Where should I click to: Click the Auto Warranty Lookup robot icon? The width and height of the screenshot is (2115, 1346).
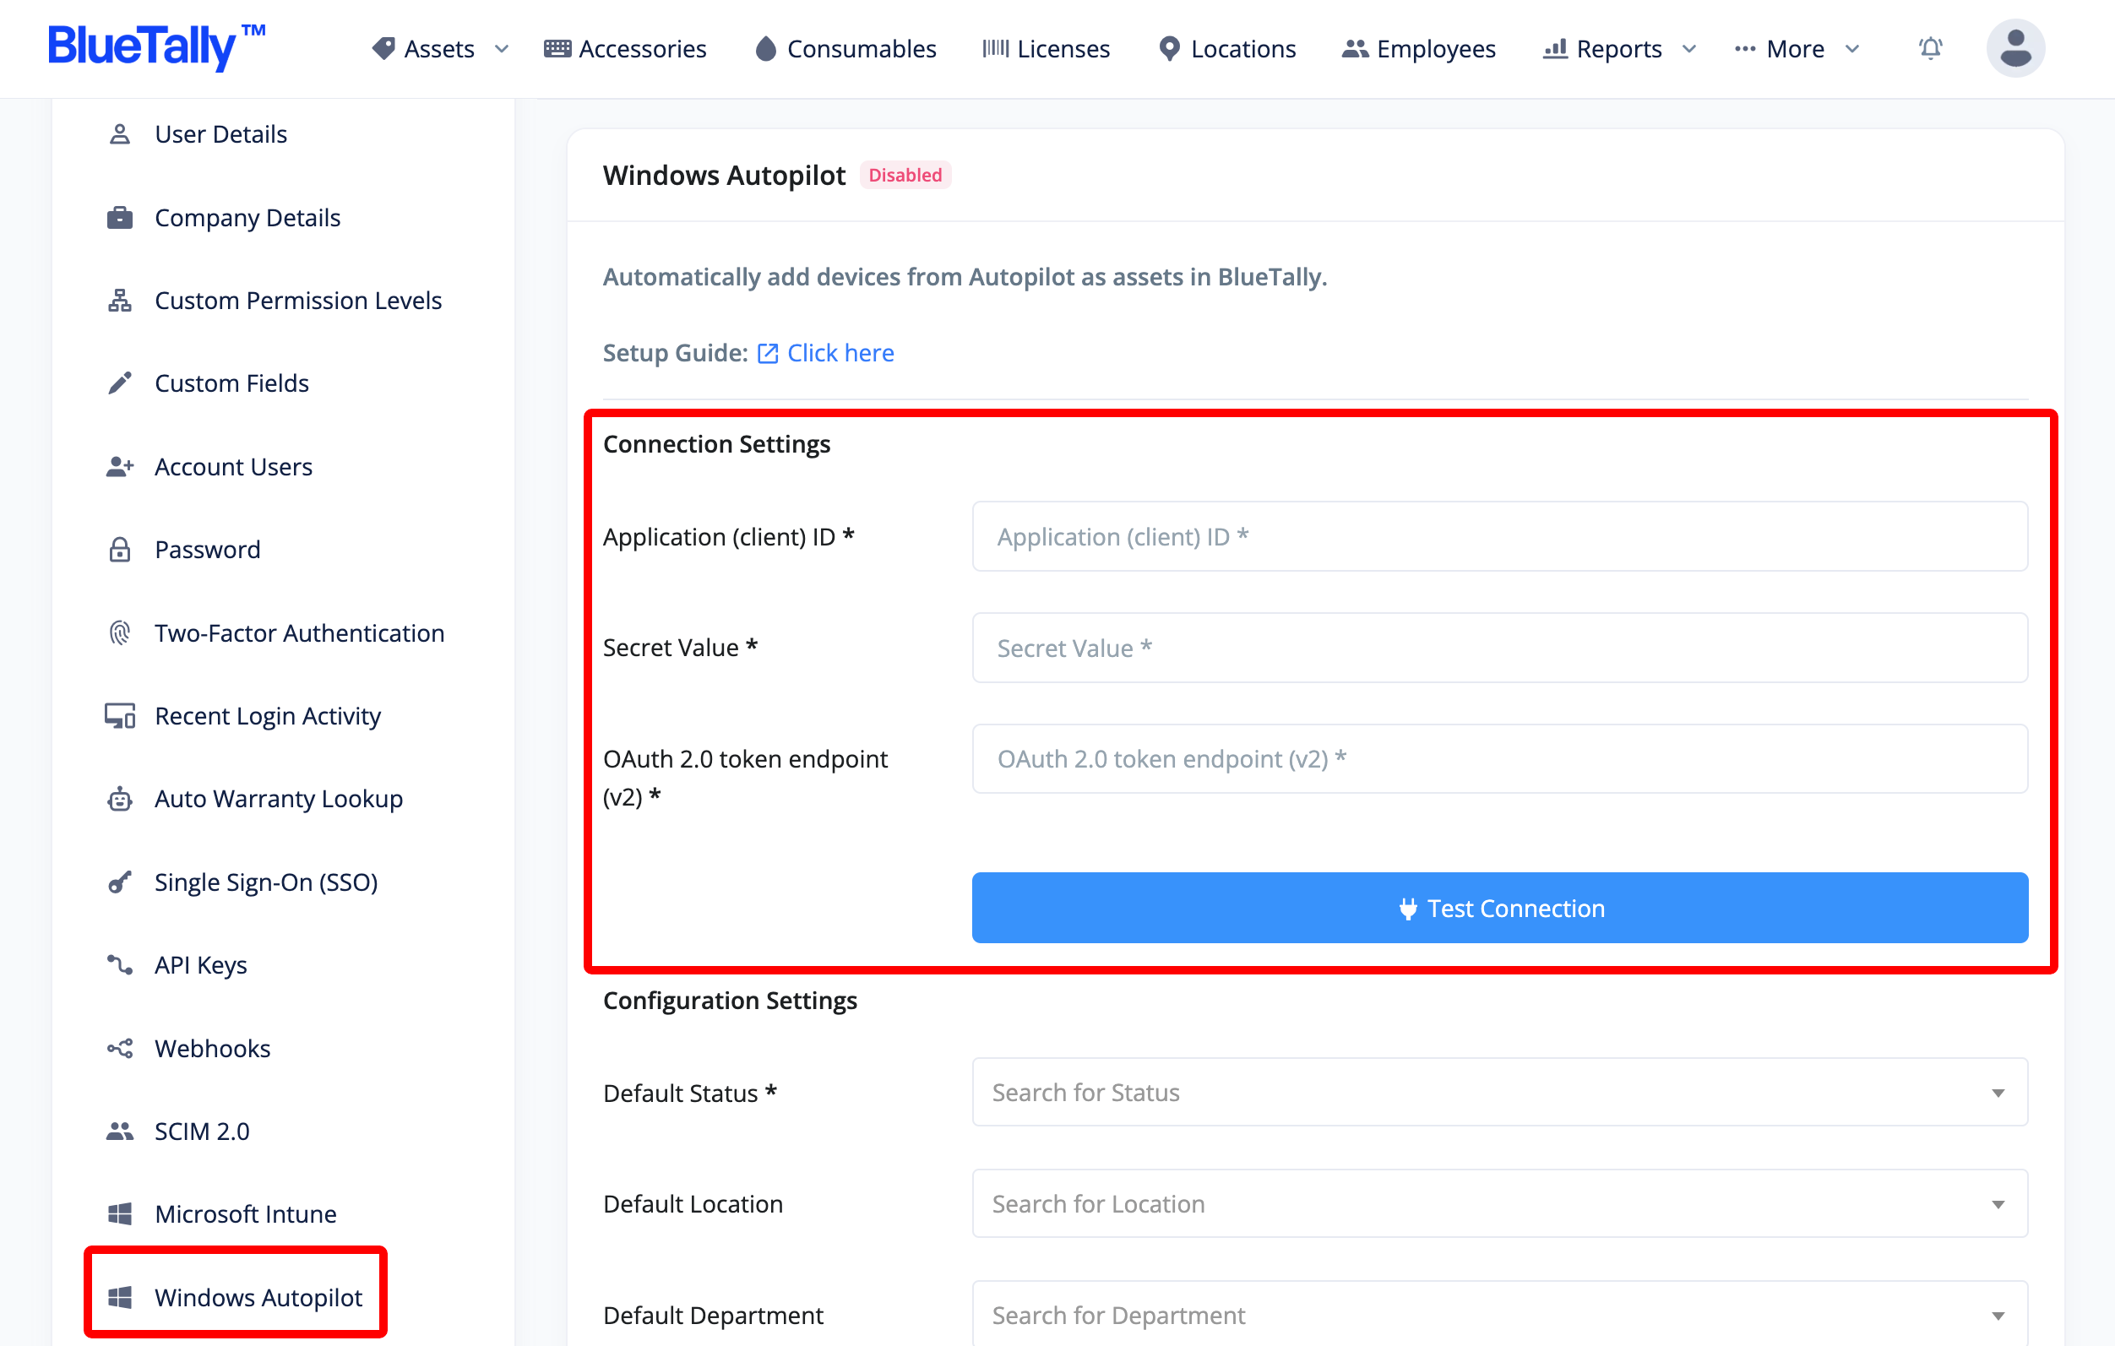coord(119,799)
